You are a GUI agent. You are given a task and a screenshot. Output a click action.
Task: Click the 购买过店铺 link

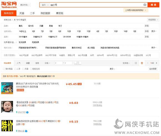click(x=42, y=76)
